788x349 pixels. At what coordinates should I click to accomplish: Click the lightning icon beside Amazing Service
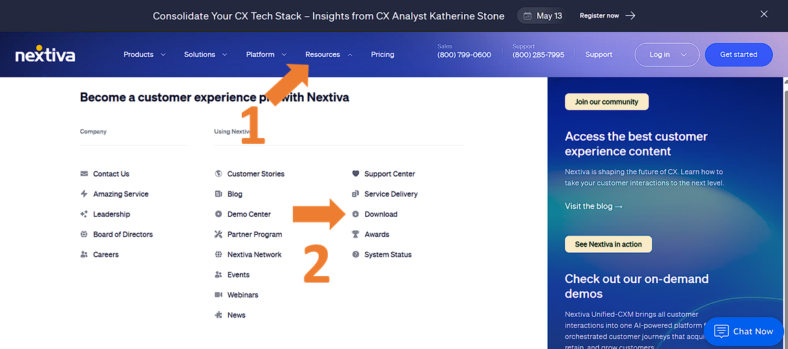84,194
